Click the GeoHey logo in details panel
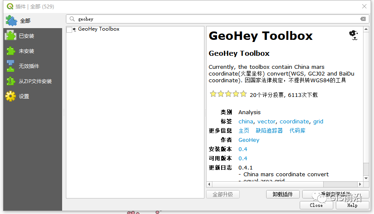The height and width of the screenshot is (214, 374). (353, 35)
